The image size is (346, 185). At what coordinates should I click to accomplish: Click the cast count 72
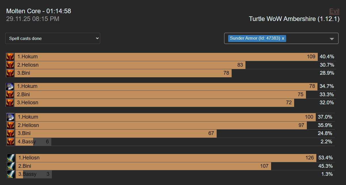click(x=289, y=103)
